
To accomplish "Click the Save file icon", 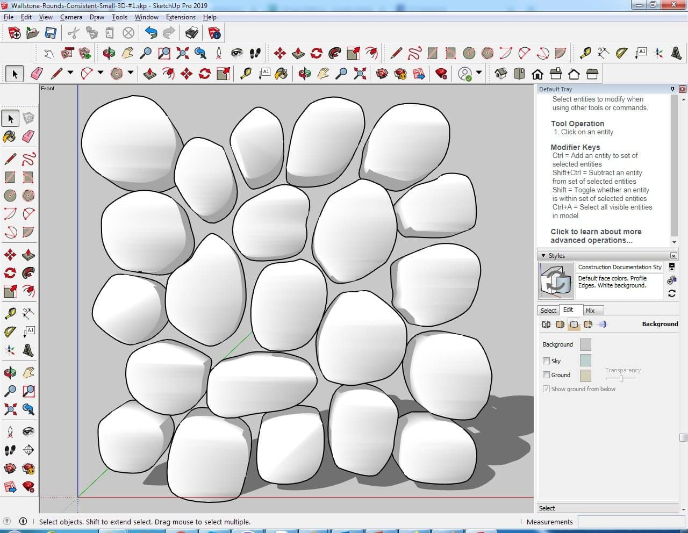I will coord(51,33).
